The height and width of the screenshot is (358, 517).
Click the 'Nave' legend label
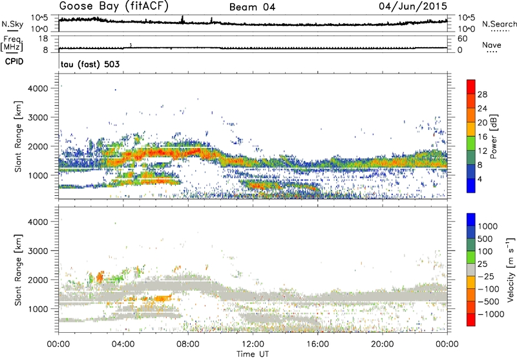[492, 45]
